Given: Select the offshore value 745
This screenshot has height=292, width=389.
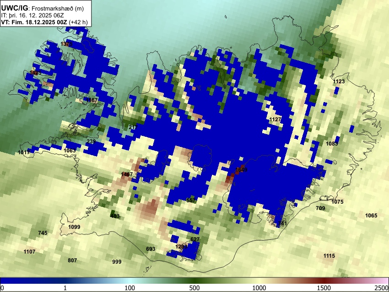Looking at the screenshot, I should [x=43, y=233].
